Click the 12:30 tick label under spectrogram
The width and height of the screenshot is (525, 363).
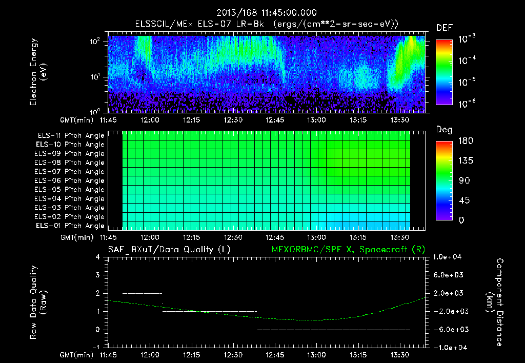(x=233, y=120)
